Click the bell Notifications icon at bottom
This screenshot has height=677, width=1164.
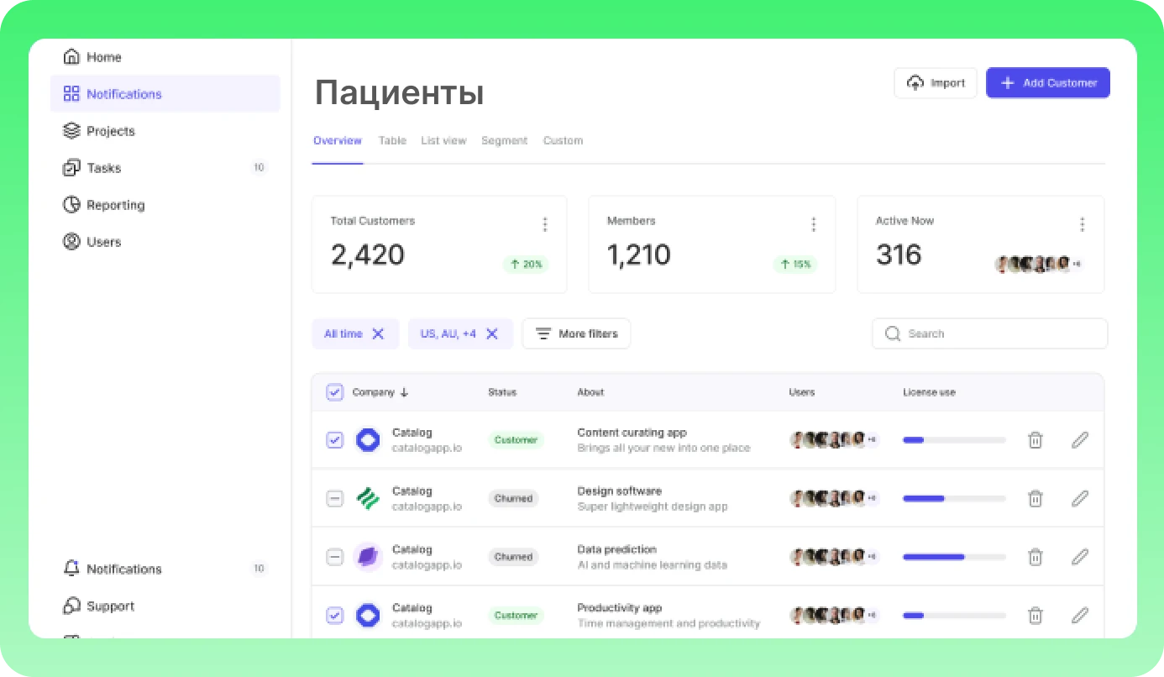(72, 569)
